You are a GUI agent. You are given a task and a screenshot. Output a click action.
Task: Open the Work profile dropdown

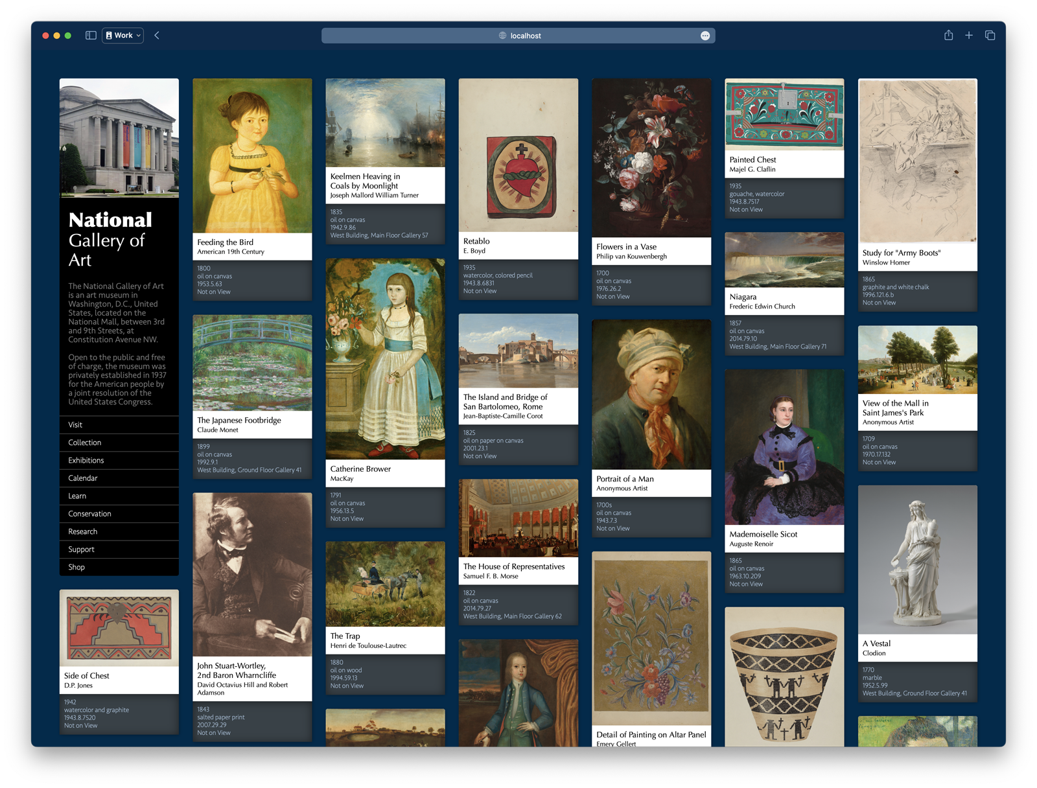point(123,36)
